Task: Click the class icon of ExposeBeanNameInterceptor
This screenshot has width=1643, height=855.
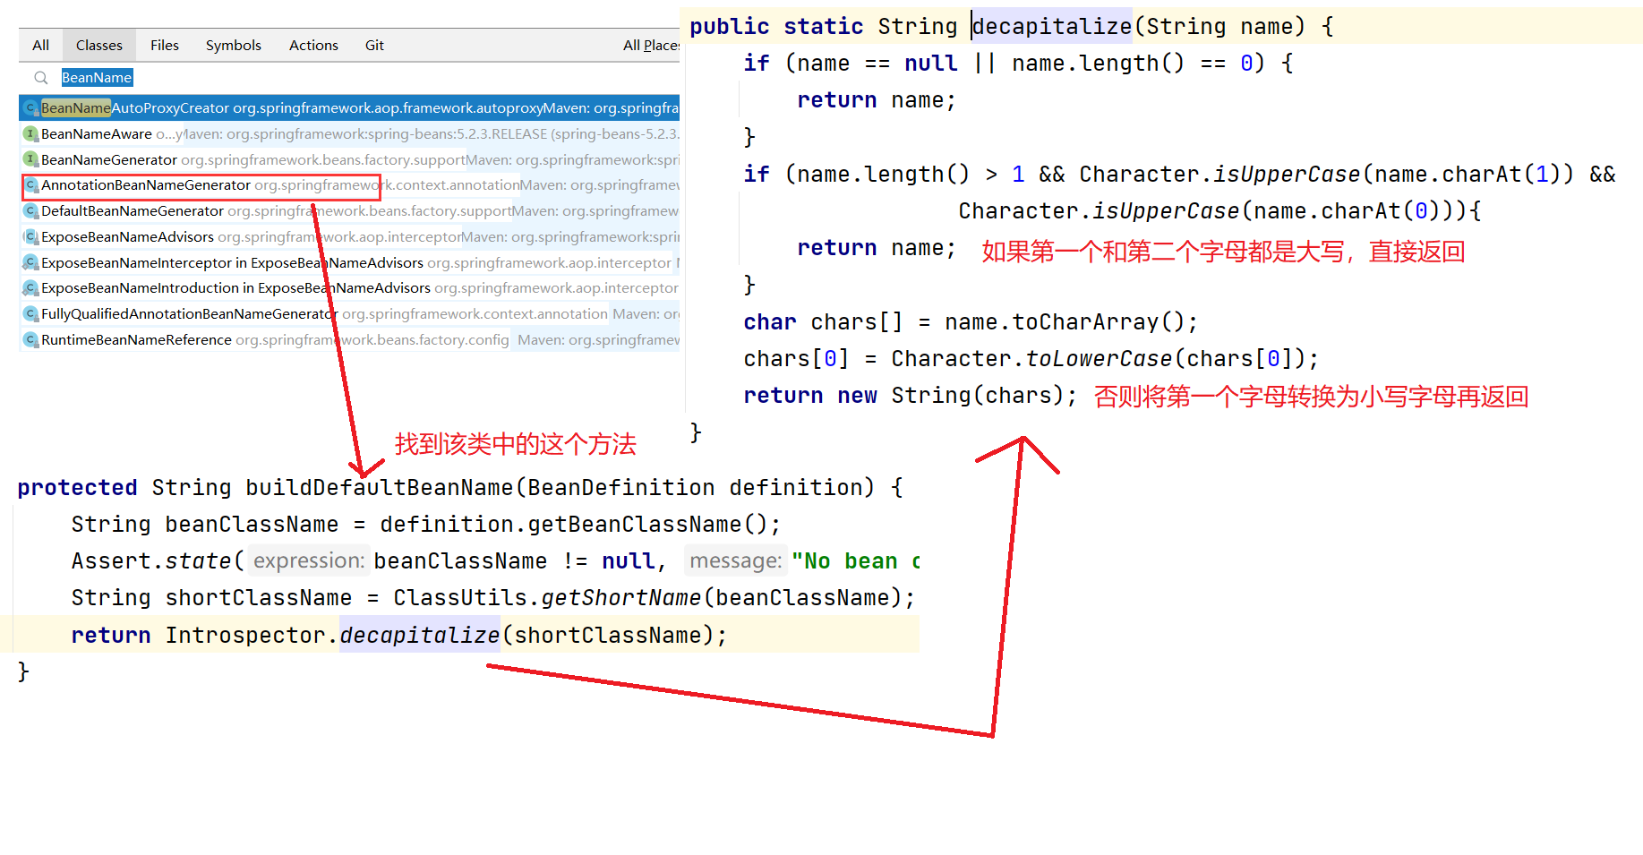Action: pos(30,262)
